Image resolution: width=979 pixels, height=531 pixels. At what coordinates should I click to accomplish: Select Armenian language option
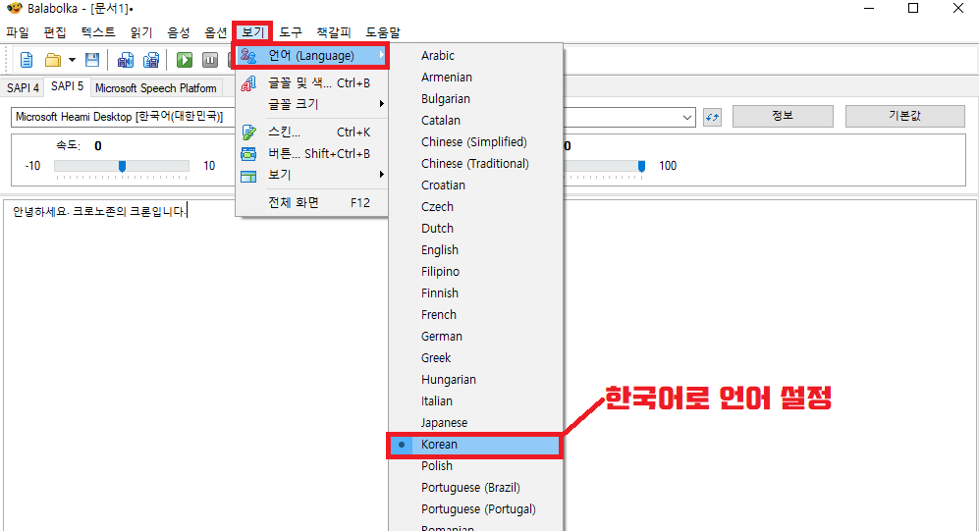[x=474, y=78]
